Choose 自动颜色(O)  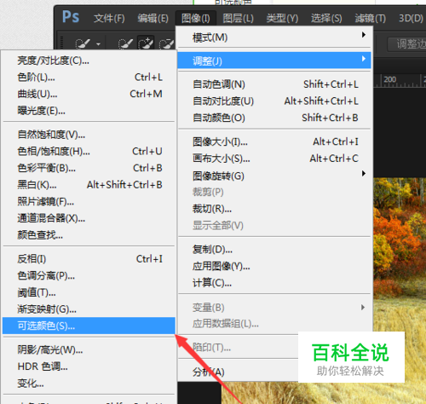pos(274,118)
